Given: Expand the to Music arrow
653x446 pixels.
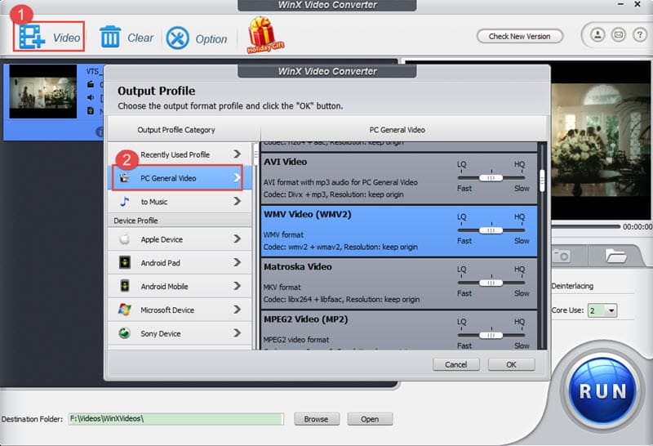Looking at the screenshot, I should point(238,201).
